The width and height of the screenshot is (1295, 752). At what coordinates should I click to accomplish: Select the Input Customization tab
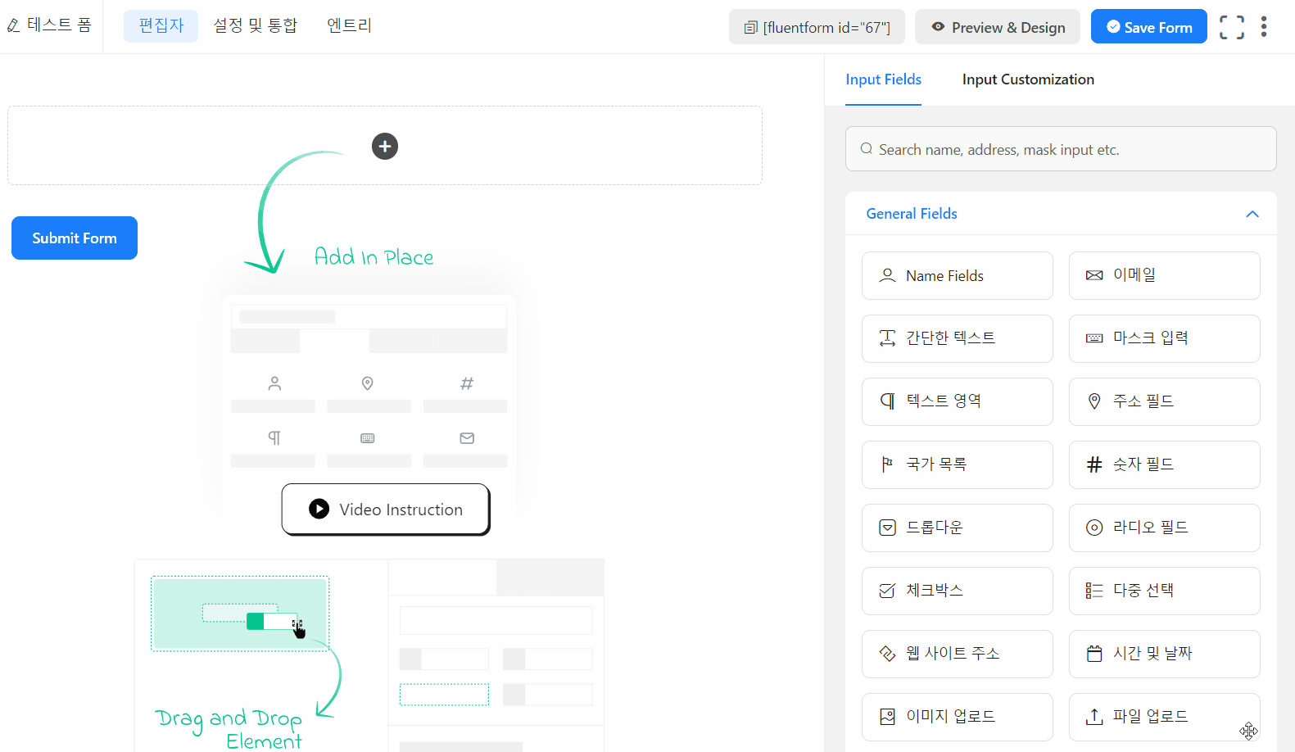1028,79
